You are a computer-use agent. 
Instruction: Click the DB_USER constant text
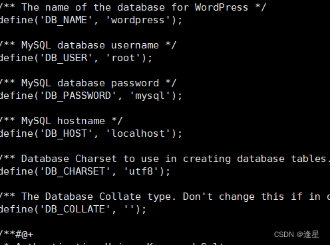click(66, 58)
